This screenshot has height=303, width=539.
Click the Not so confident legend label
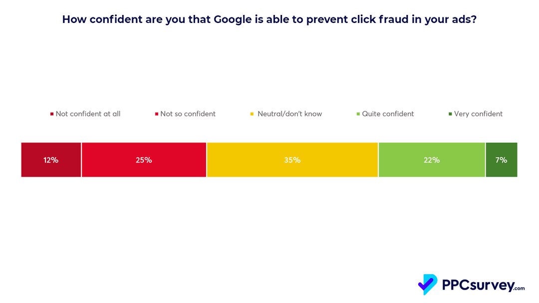tap(188, 114)
